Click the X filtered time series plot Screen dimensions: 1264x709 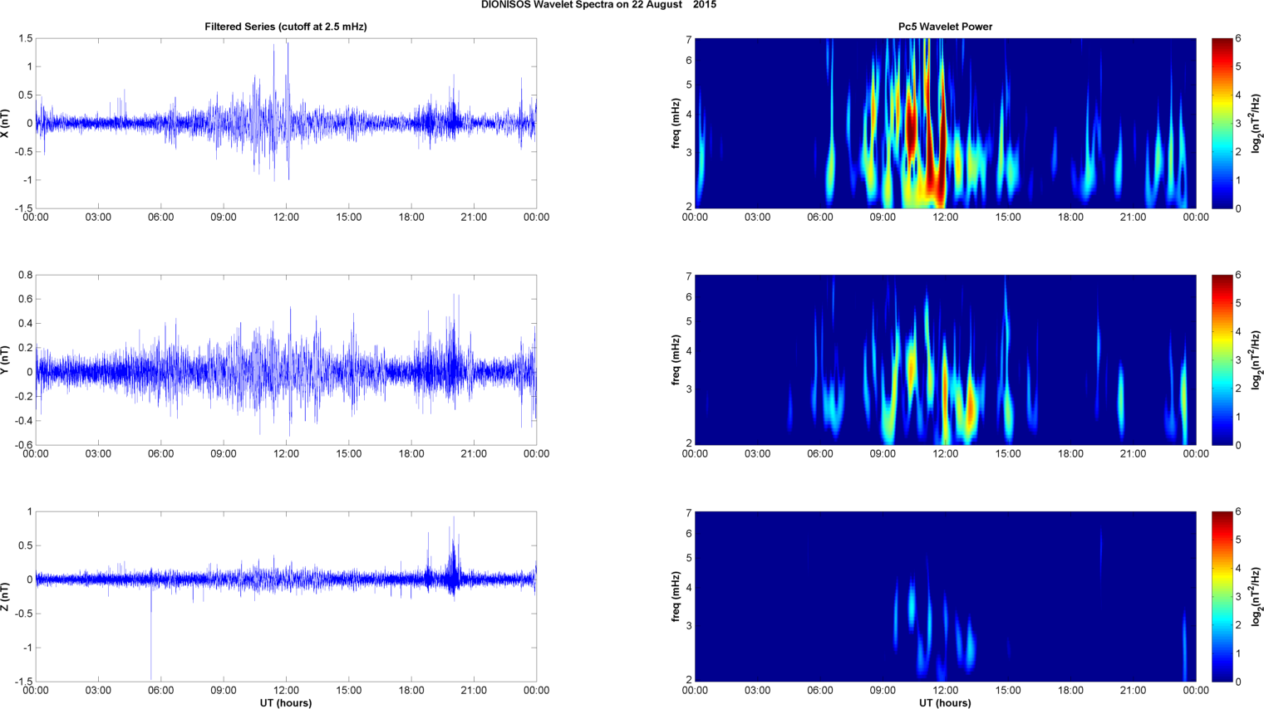pyautogui.click(x=286, y=124)
